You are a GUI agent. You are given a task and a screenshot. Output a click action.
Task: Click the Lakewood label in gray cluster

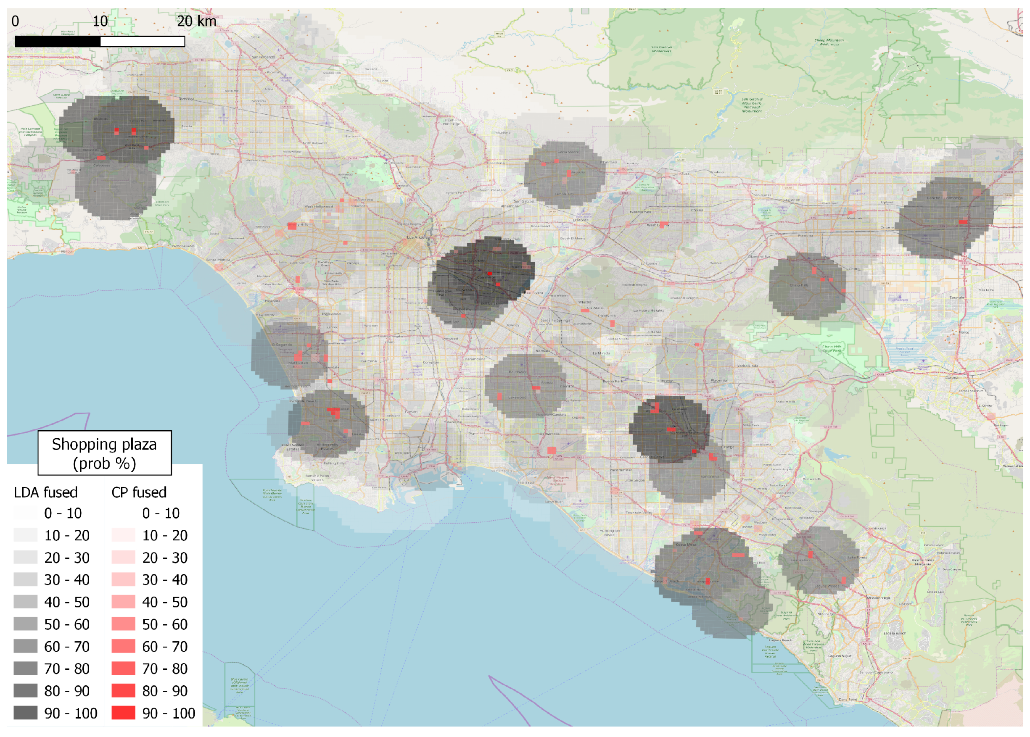pyautogui.click(x=517, y=397)
